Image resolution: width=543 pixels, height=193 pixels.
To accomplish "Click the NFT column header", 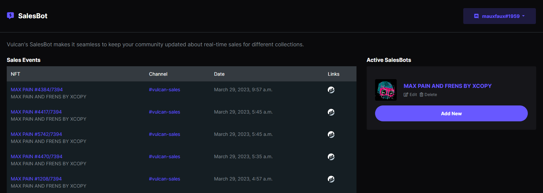I will [x=16, y=74].
